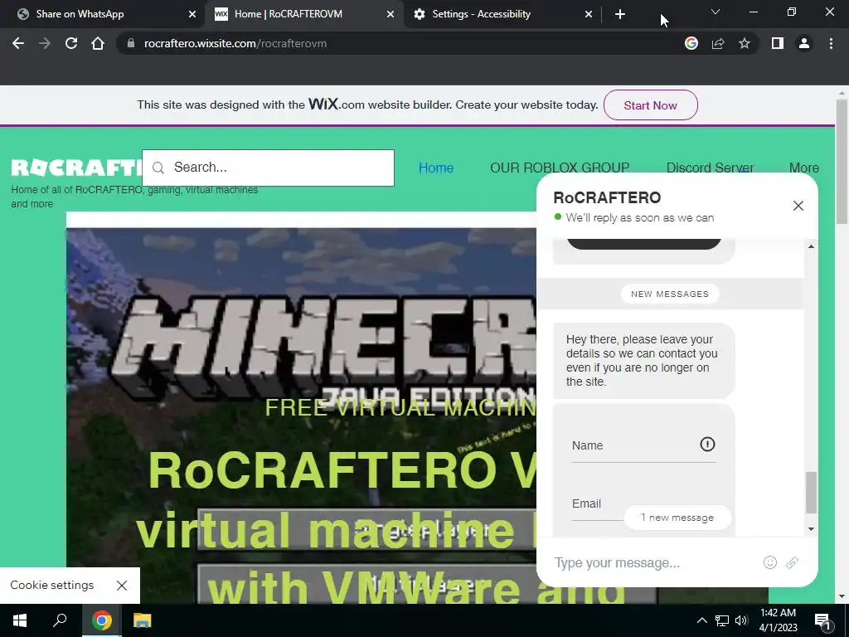The width and height of the screenshot is (849, 637).
Task: Share this page icon in address bar
Action: pyautogui.click(x=718, y=43)
